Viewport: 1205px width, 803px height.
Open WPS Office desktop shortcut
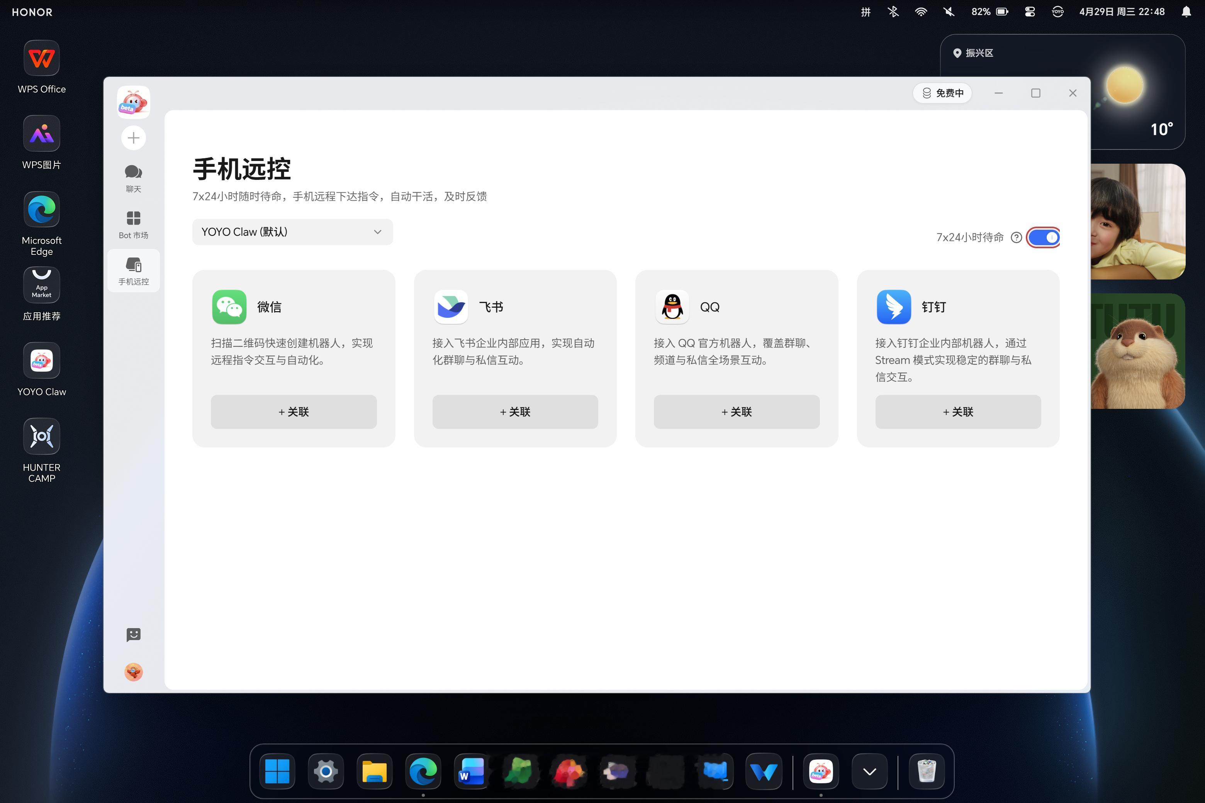point(41,67)
